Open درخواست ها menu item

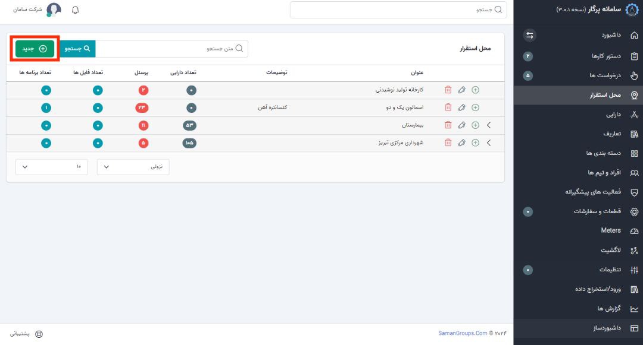pyautogui.click(x=578, y=75)
